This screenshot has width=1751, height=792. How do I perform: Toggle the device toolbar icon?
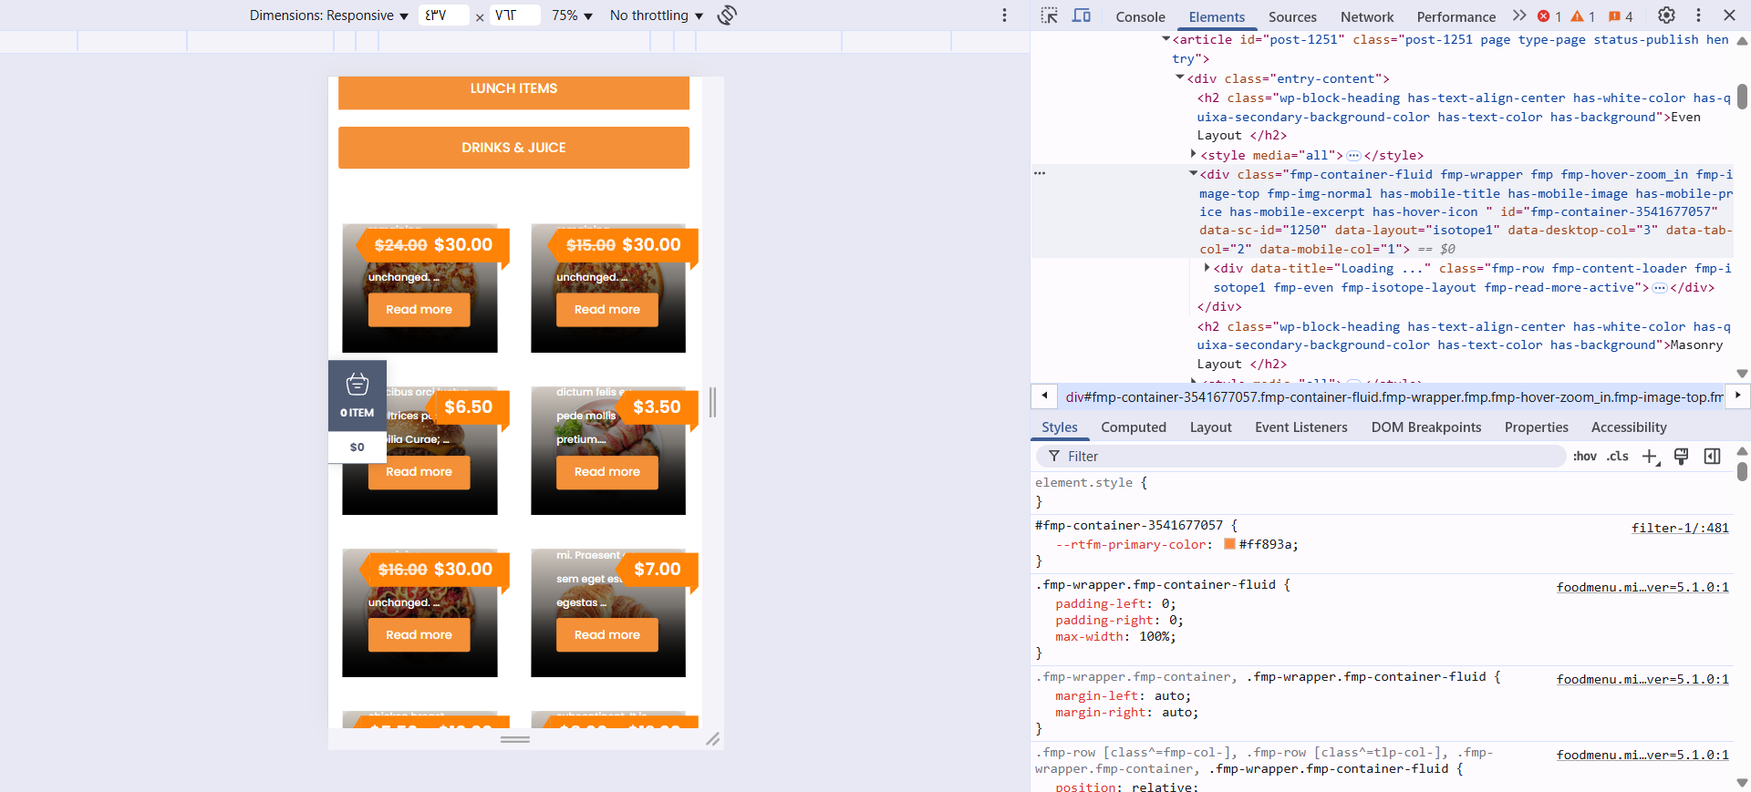[x=1082, y=15]
